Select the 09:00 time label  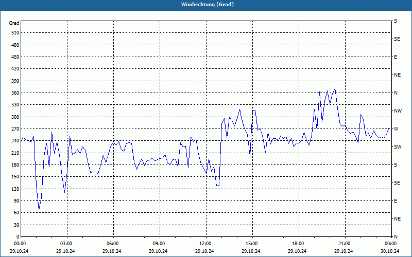click(159, 243)
